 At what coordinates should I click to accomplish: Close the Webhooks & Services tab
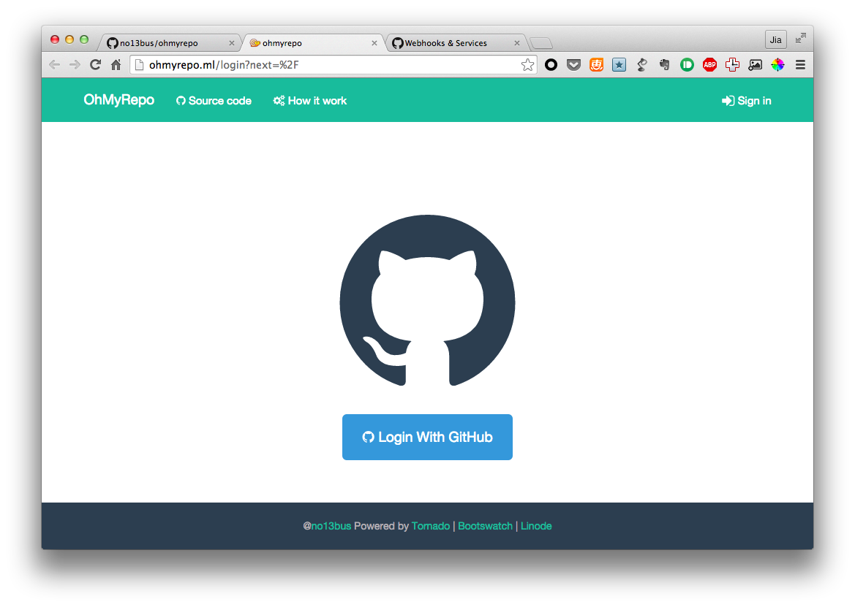[517, 43]
